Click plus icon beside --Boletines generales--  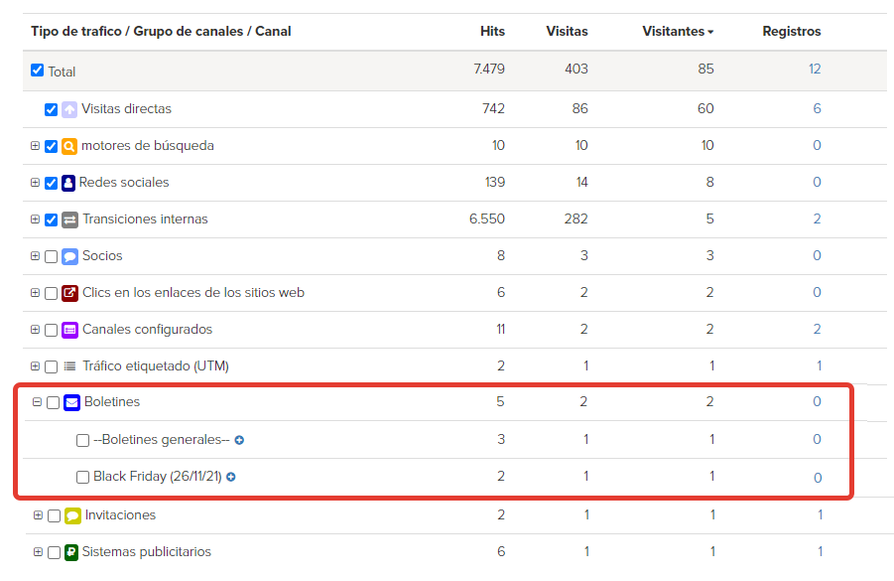pyautogui.click(x=239, y=440)
